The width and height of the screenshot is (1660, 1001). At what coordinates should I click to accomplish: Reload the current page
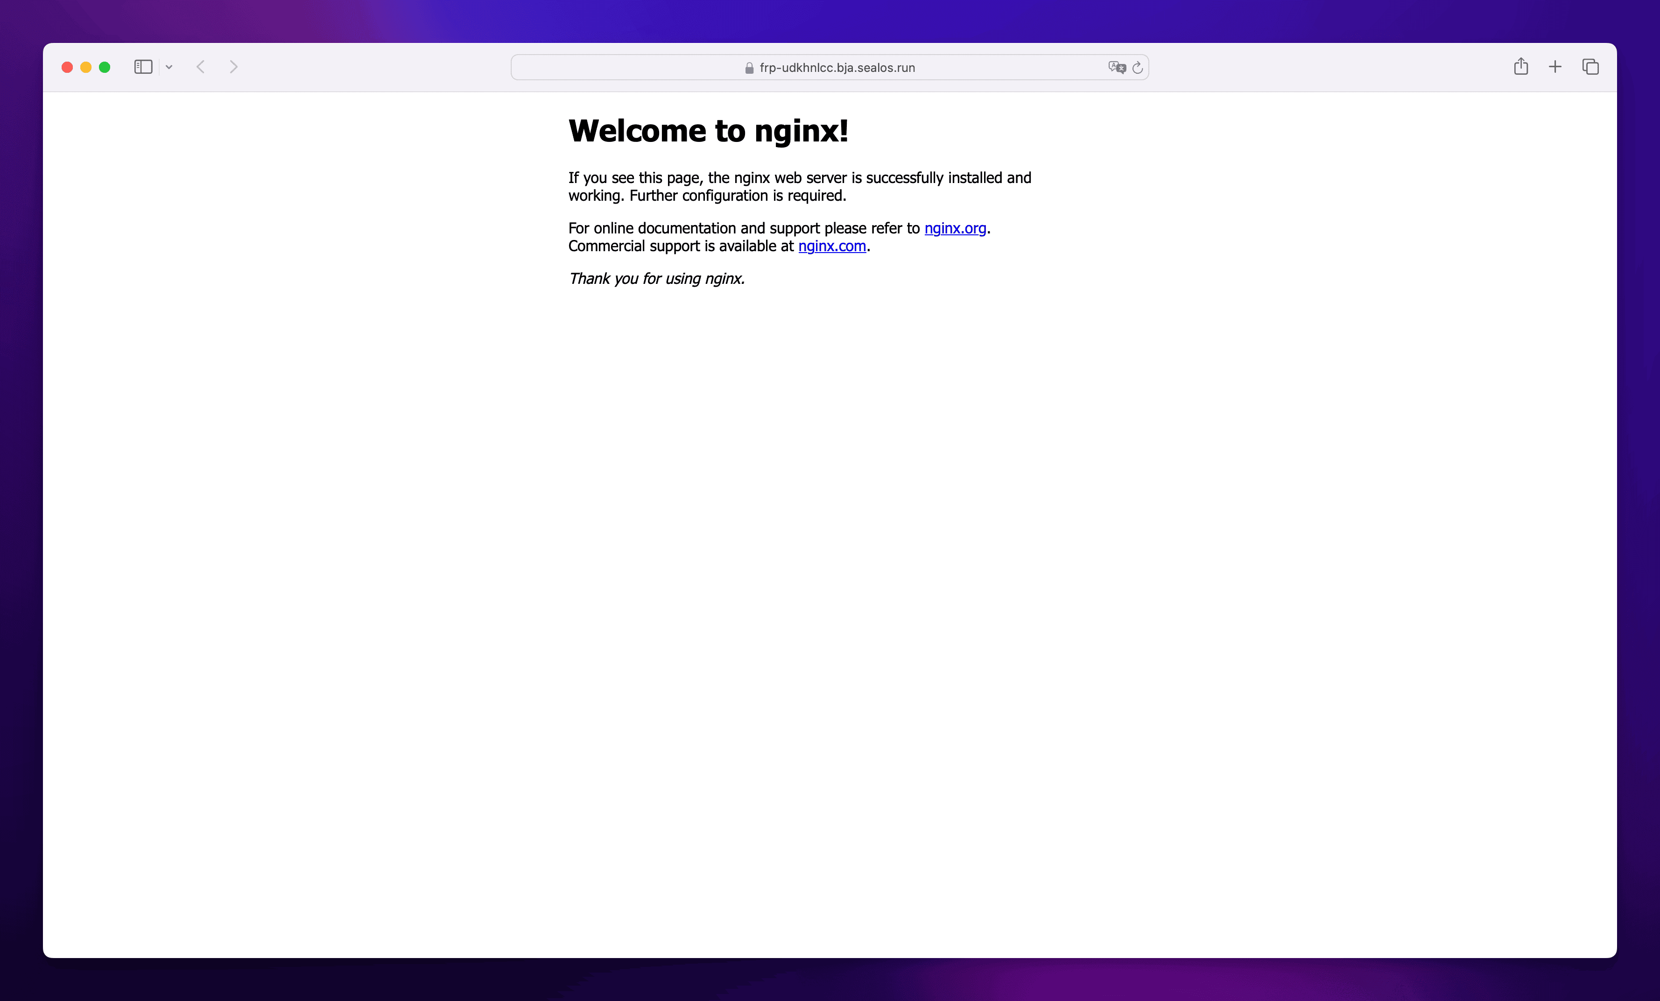point(1138,67)
